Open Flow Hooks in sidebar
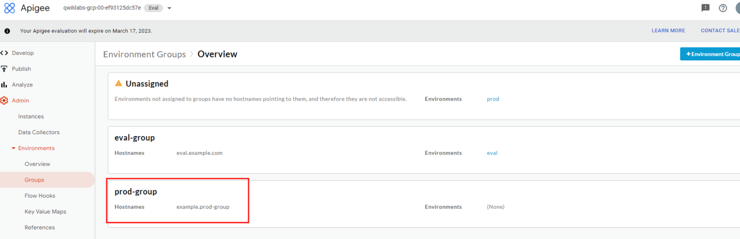 pyautogui.click(x=40, y=196)
